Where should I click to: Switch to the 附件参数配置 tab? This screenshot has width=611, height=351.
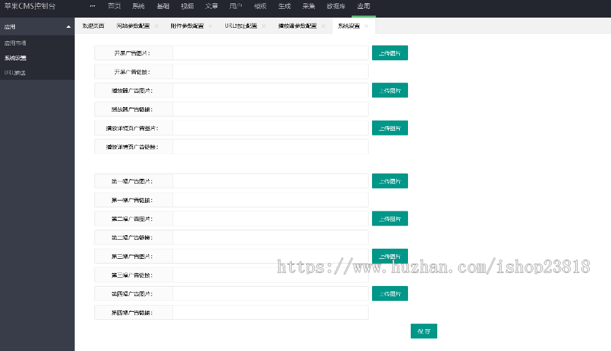(187, 26)
